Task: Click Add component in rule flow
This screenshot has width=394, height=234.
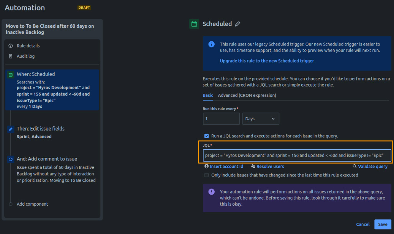Action: click(32, 204)
